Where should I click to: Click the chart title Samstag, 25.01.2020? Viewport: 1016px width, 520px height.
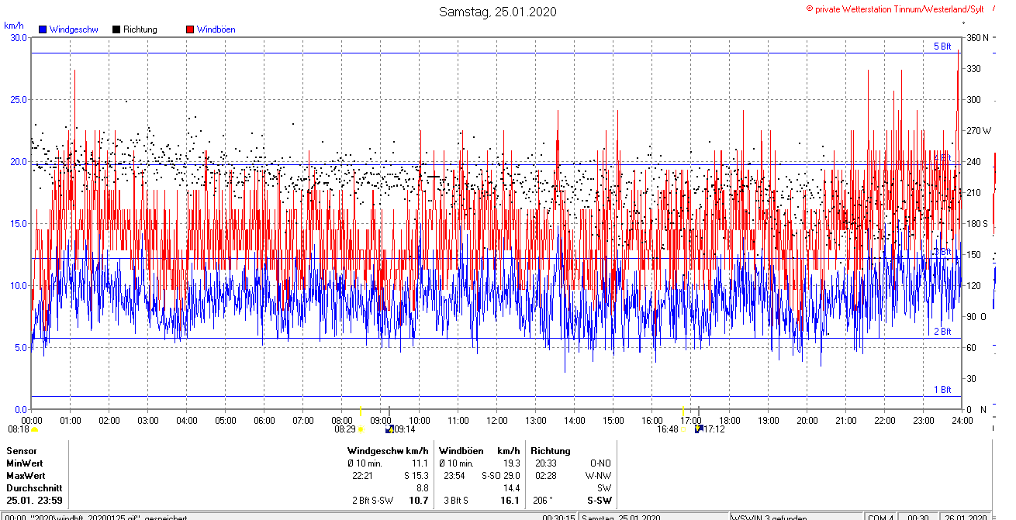pyautogui.click(x=497, y=12)
